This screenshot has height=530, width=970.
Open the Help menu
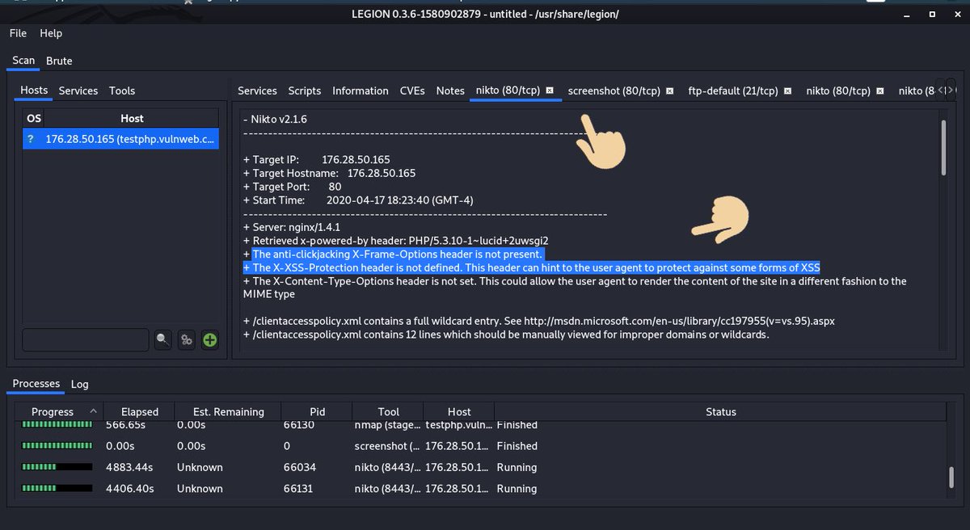(x=51, y=33)
